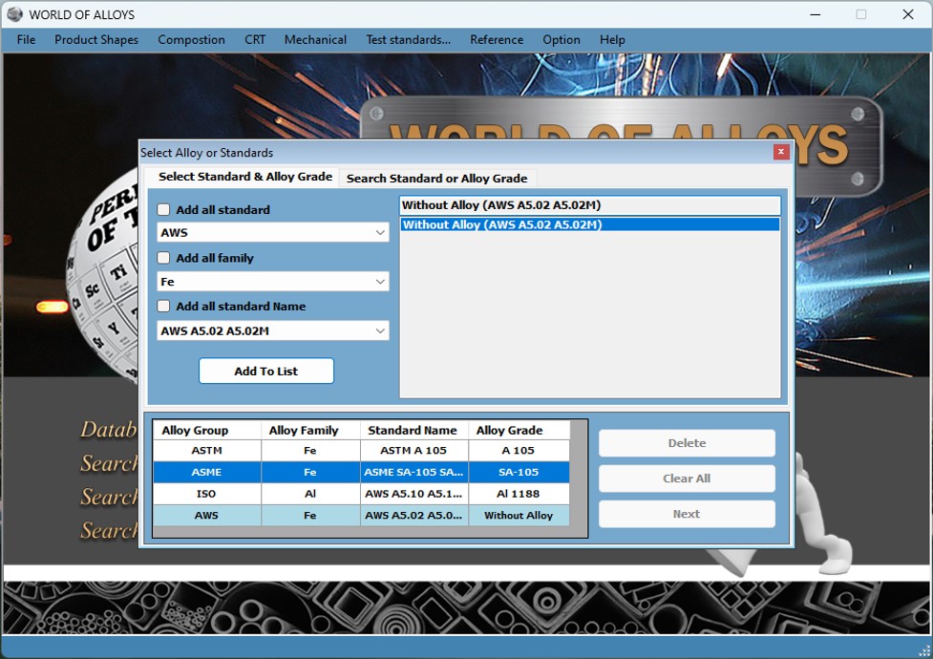Image resolution: width=933 pixels, height=659 pixels.
Task: Open the Help menu
Action: (x=612, y=40)
